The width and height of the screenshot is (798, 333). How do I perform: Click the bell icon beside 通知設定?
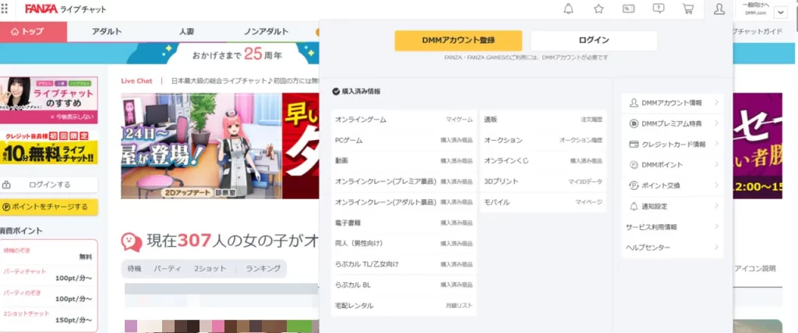coord(634,206)
